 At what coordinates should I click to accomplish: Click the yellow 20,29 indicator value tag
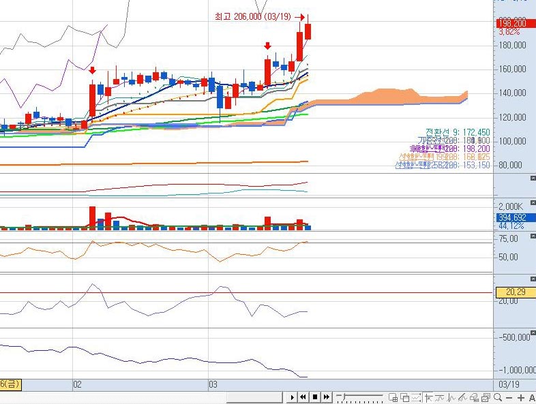click(x=516, y=292)
